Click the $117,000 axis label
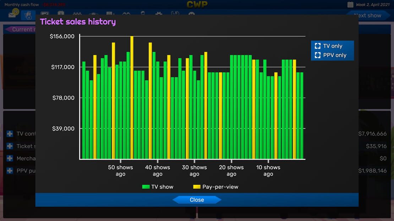The image size is (394, 221). coord(63,67)
